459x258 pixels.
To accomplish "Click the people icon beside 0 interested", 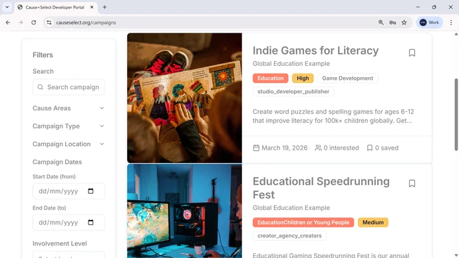I will pos(318,148).
